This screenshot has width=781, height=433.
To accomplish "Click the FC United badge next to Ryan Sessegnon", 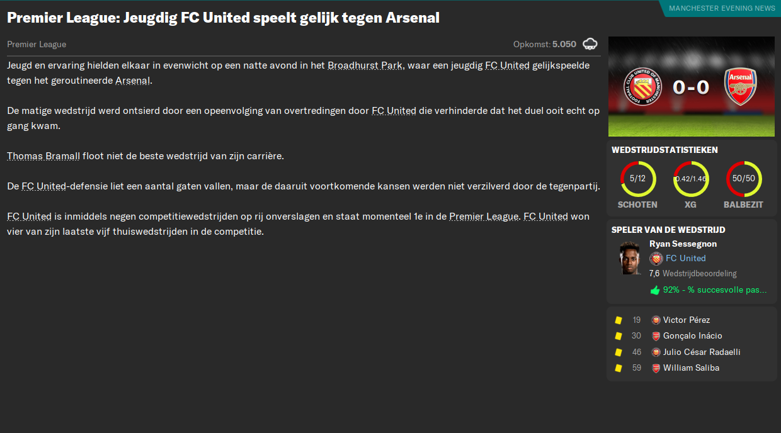I will (655, 258).
